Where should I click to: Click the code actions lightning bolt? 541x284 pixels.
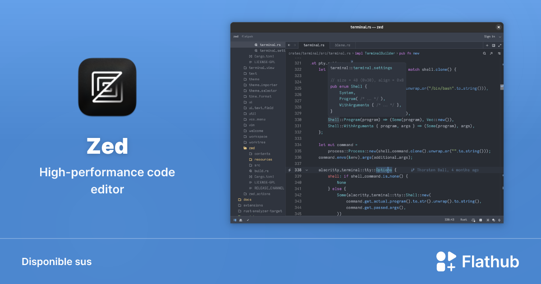pyautogui.click(x=289, y=170)
